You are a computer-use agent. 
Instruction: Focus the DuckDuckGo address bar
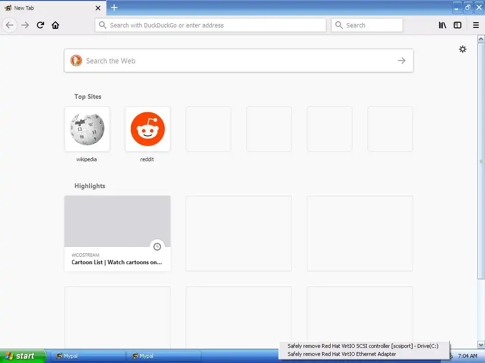pyautogui.click(x=210, y=25)
